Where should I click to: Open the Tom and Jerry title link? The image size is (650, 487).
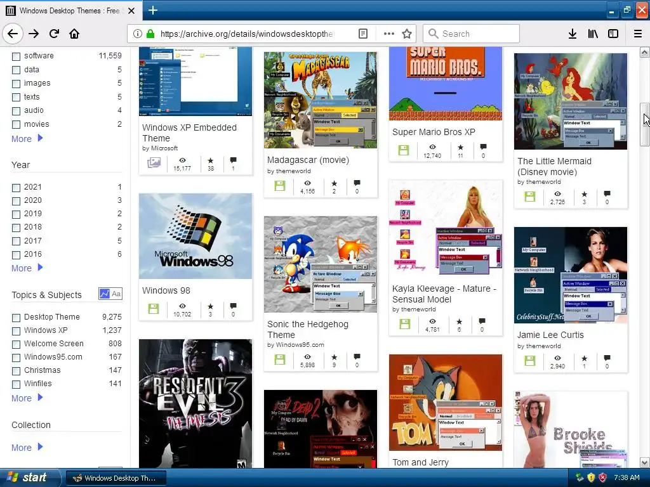(x=420, y=462)
